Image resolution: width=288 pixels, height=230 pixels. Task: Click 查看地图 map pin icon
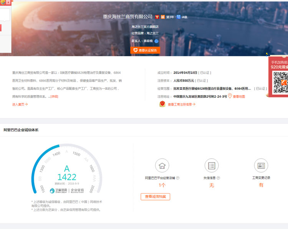(230, 96)
